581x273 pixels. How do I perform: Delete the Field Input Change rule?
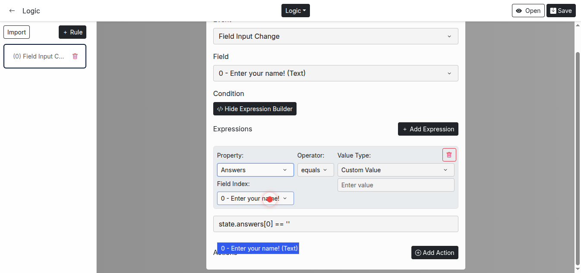coord(75,56)
